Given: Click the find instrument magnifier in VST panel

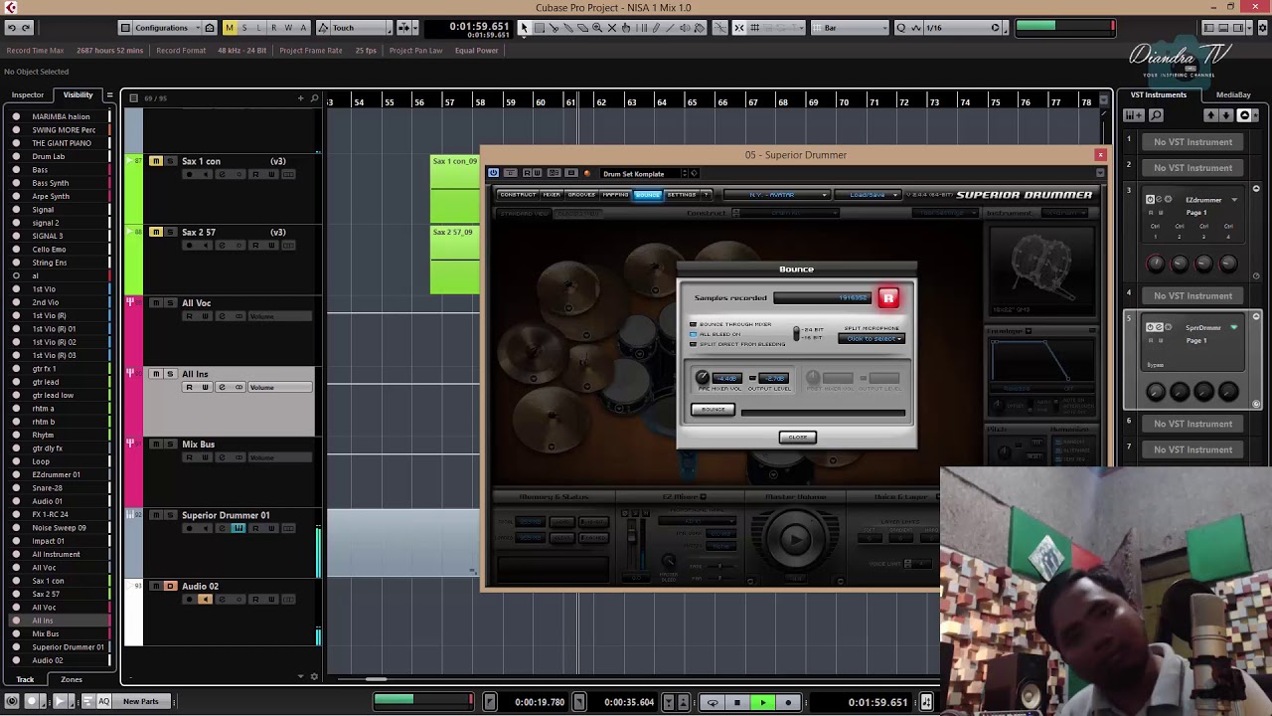Looking at the screenshot, I should click(1157, 115).
